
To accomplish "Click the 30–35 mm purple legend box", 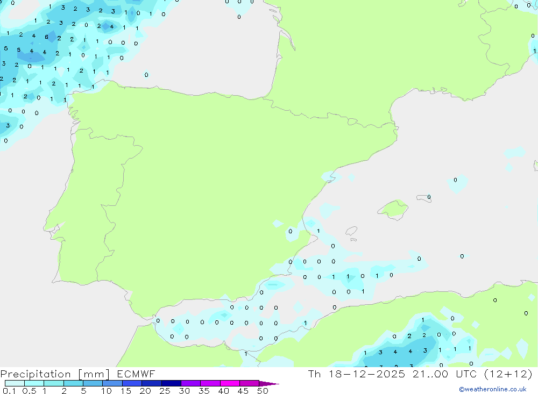I will (x=191, y=383).
